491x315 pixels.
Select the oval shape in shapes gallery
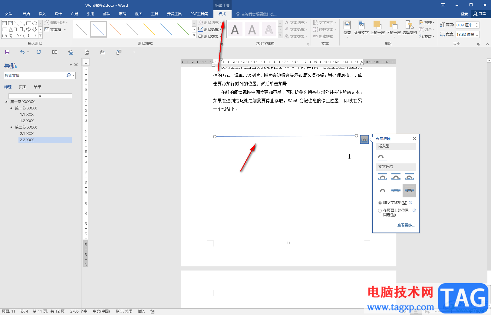(35, 23)
